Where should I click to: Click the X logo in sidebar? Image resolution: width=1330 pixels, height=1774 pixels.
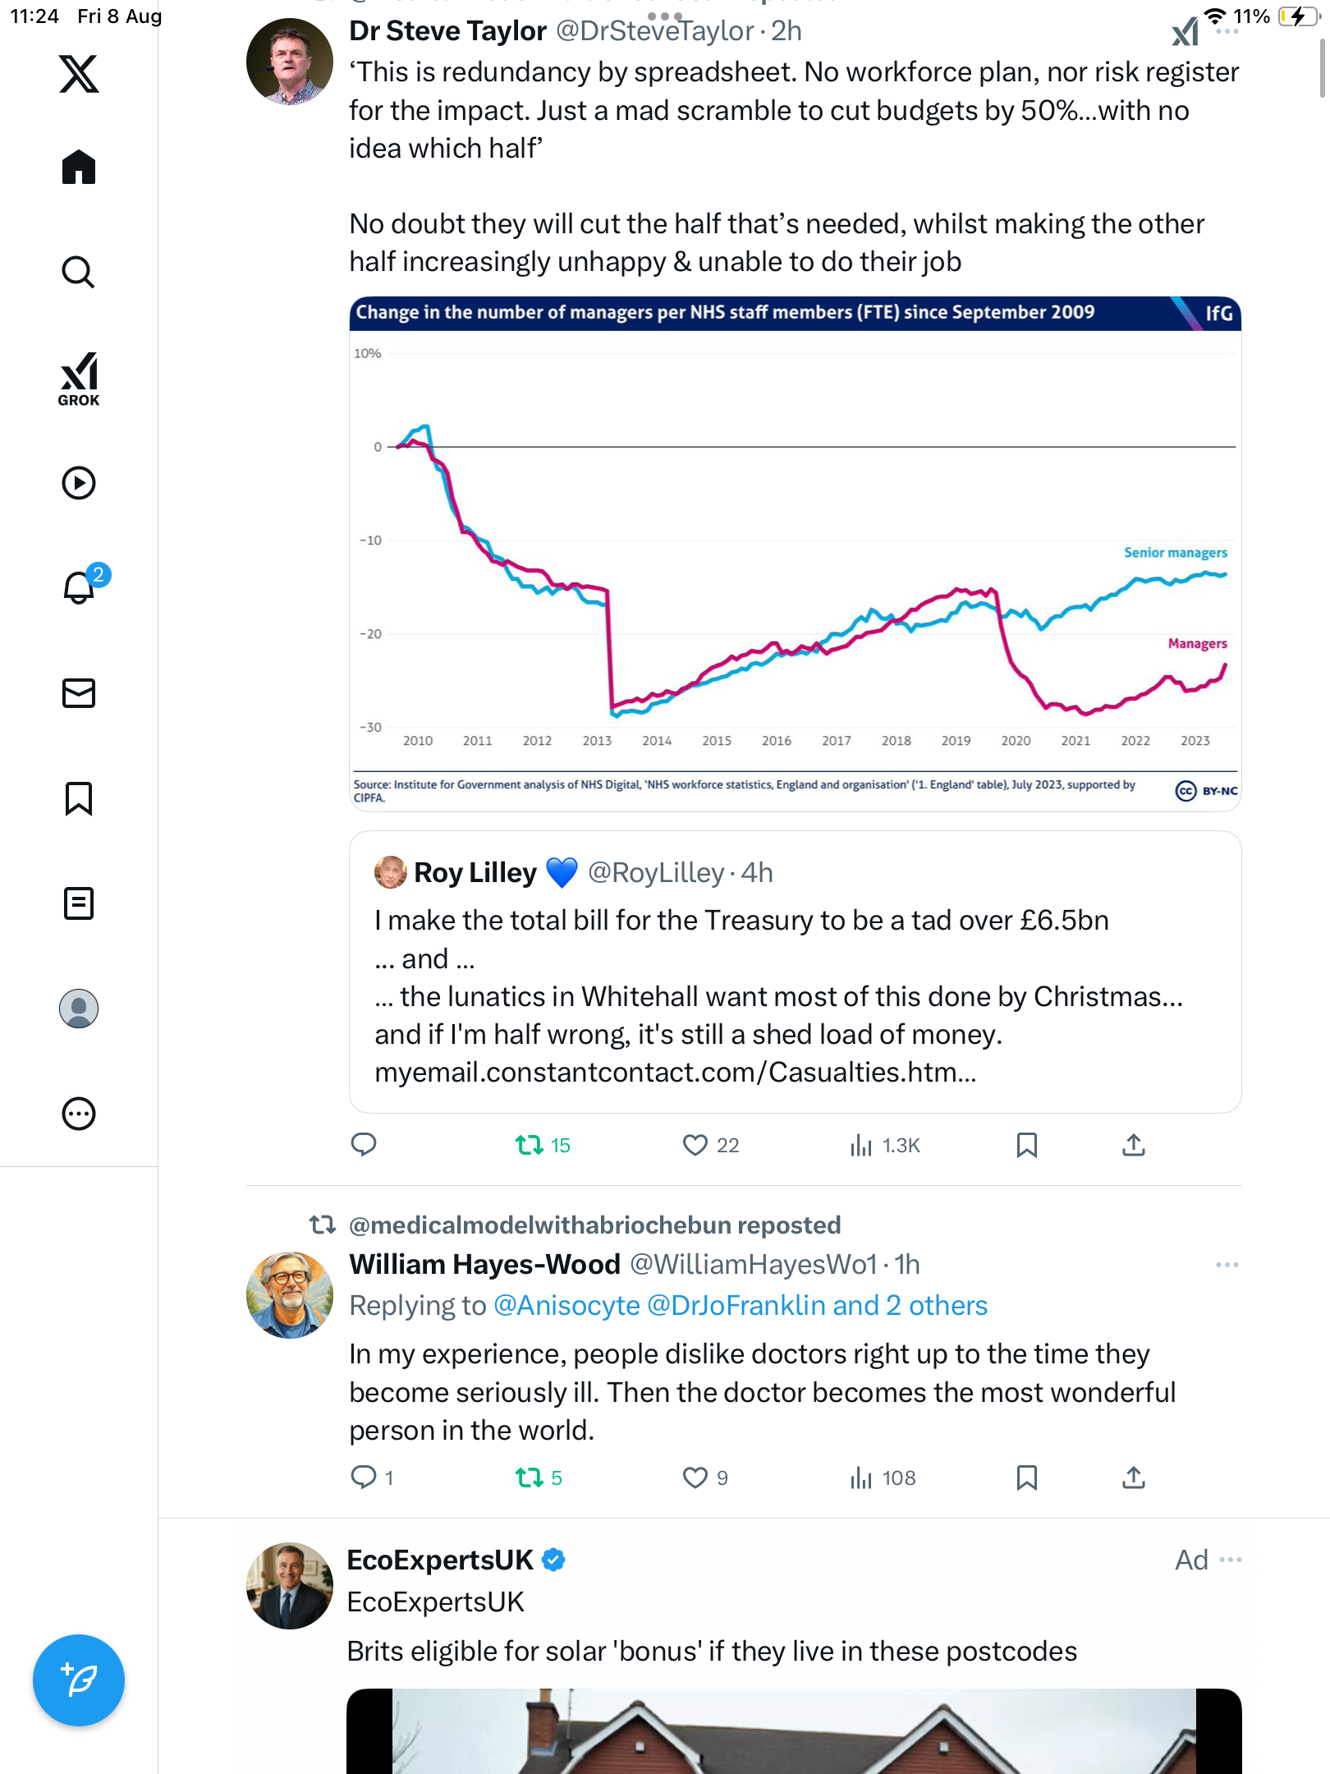point(79,74)
